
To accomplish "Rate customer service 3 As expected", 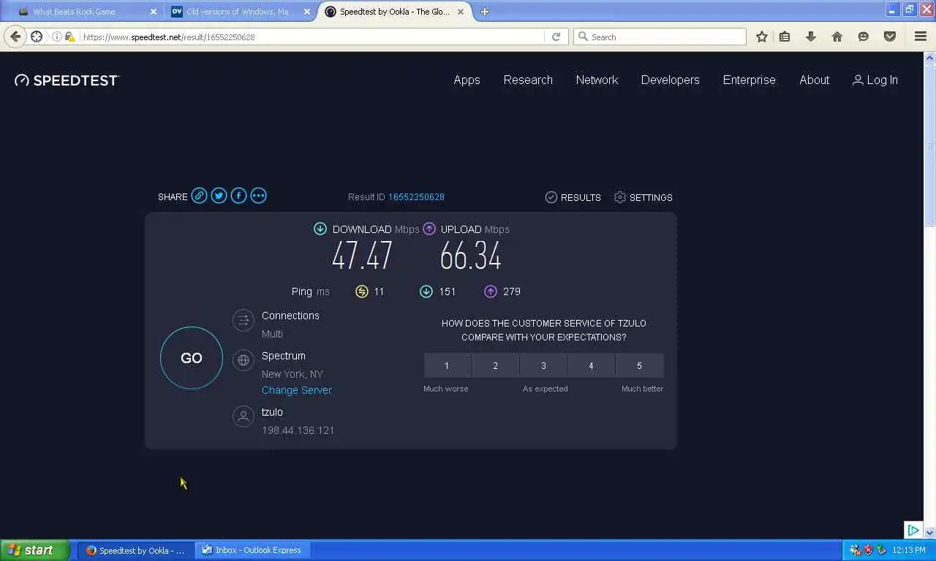I will pyautogui.click(x=543, y=365).
